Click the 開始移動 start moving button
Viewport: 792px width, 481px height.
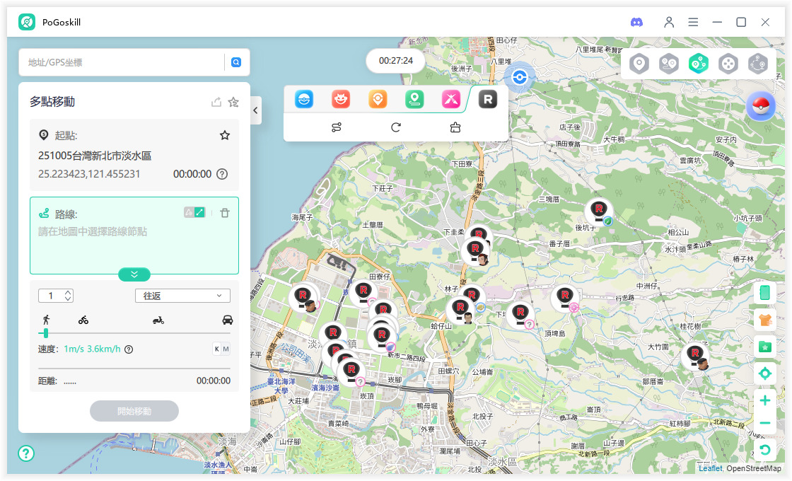134,411
